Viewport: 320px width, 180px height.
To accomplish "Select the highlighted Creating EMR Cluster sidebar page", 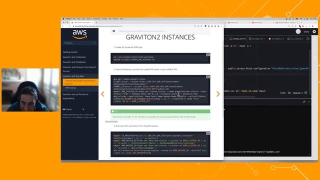I will click(80, 82).
